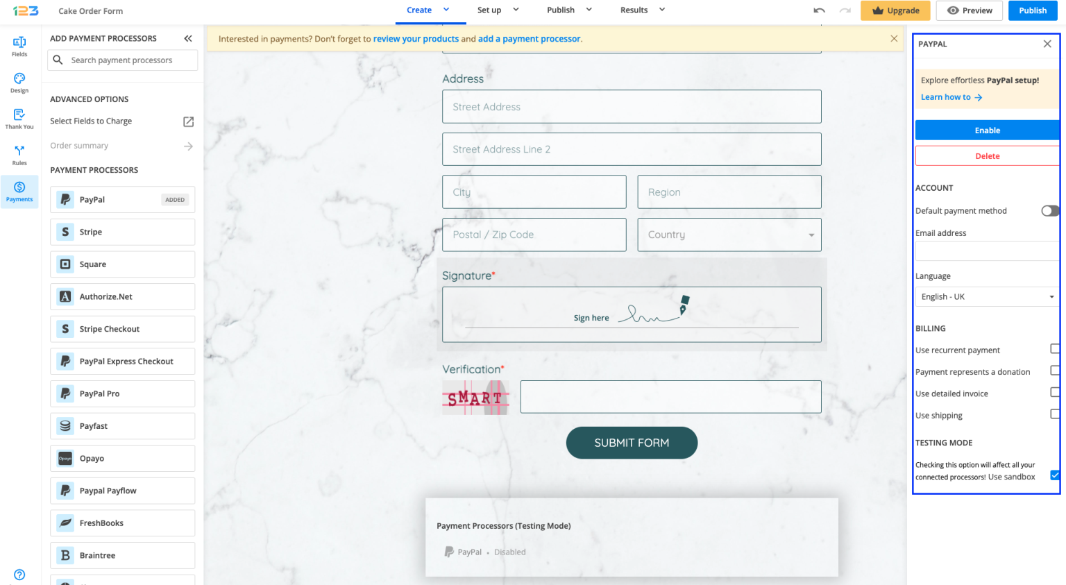1066x585 pixels.
Task: Select Paypal Payflow processor
Action: [122, 491]
